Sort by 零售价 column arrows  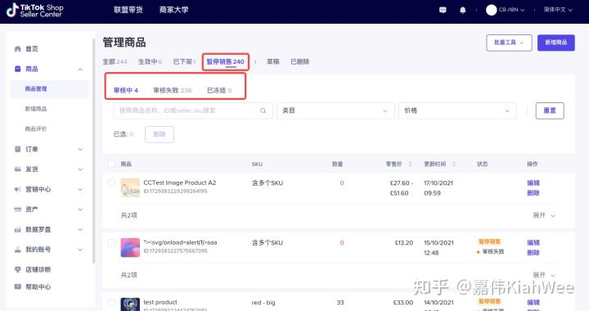[x=410, y=165]
